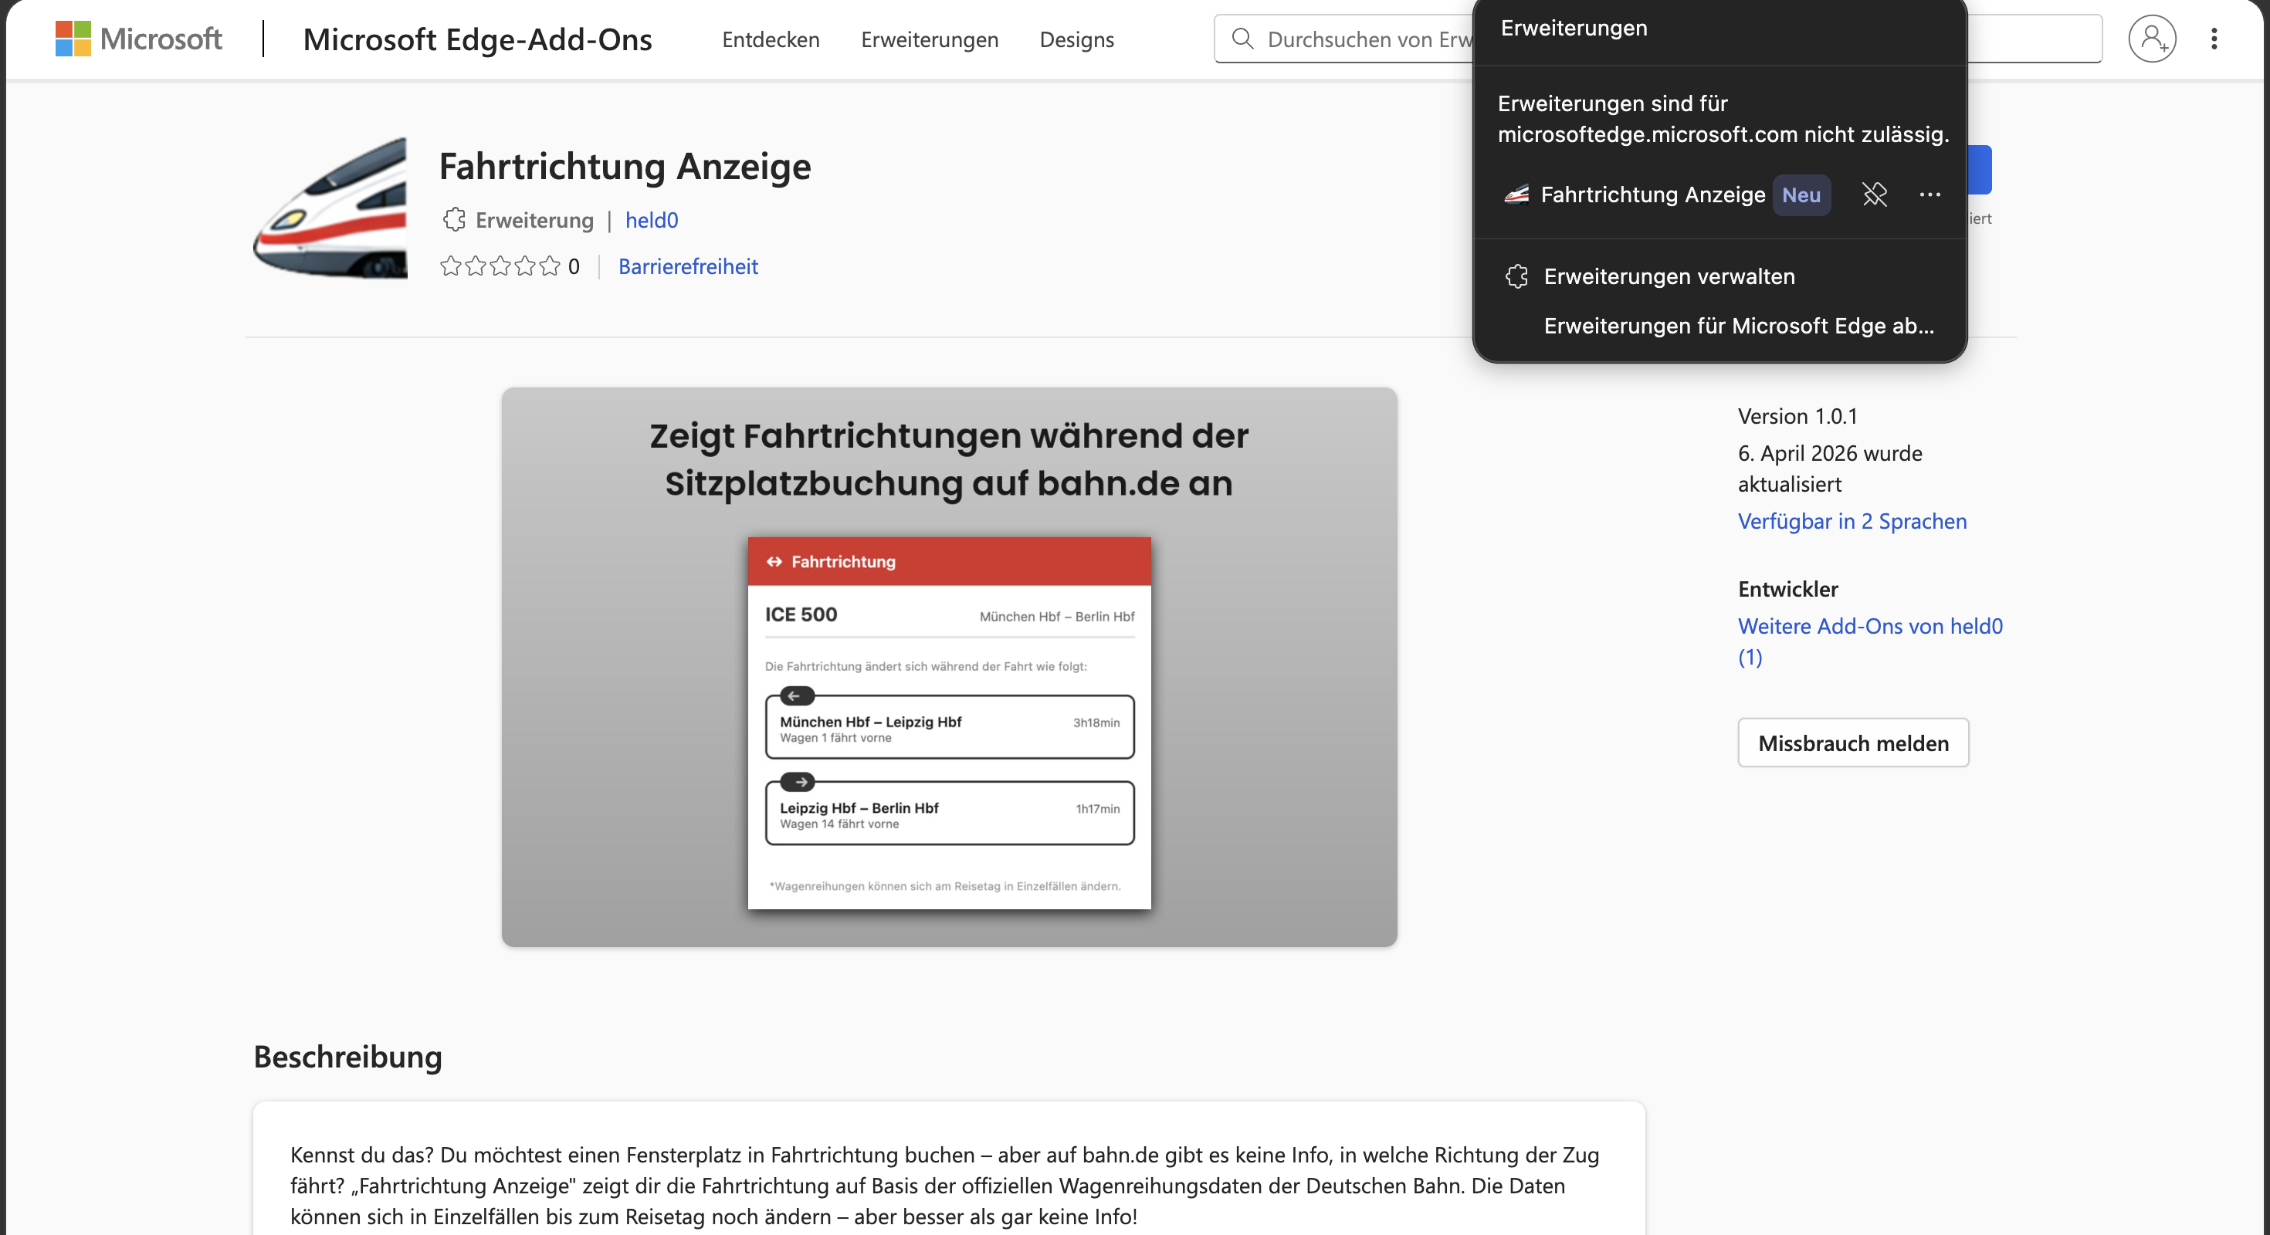Open developer link held0
The image size is (2270, 1235).
click(651, 220)
